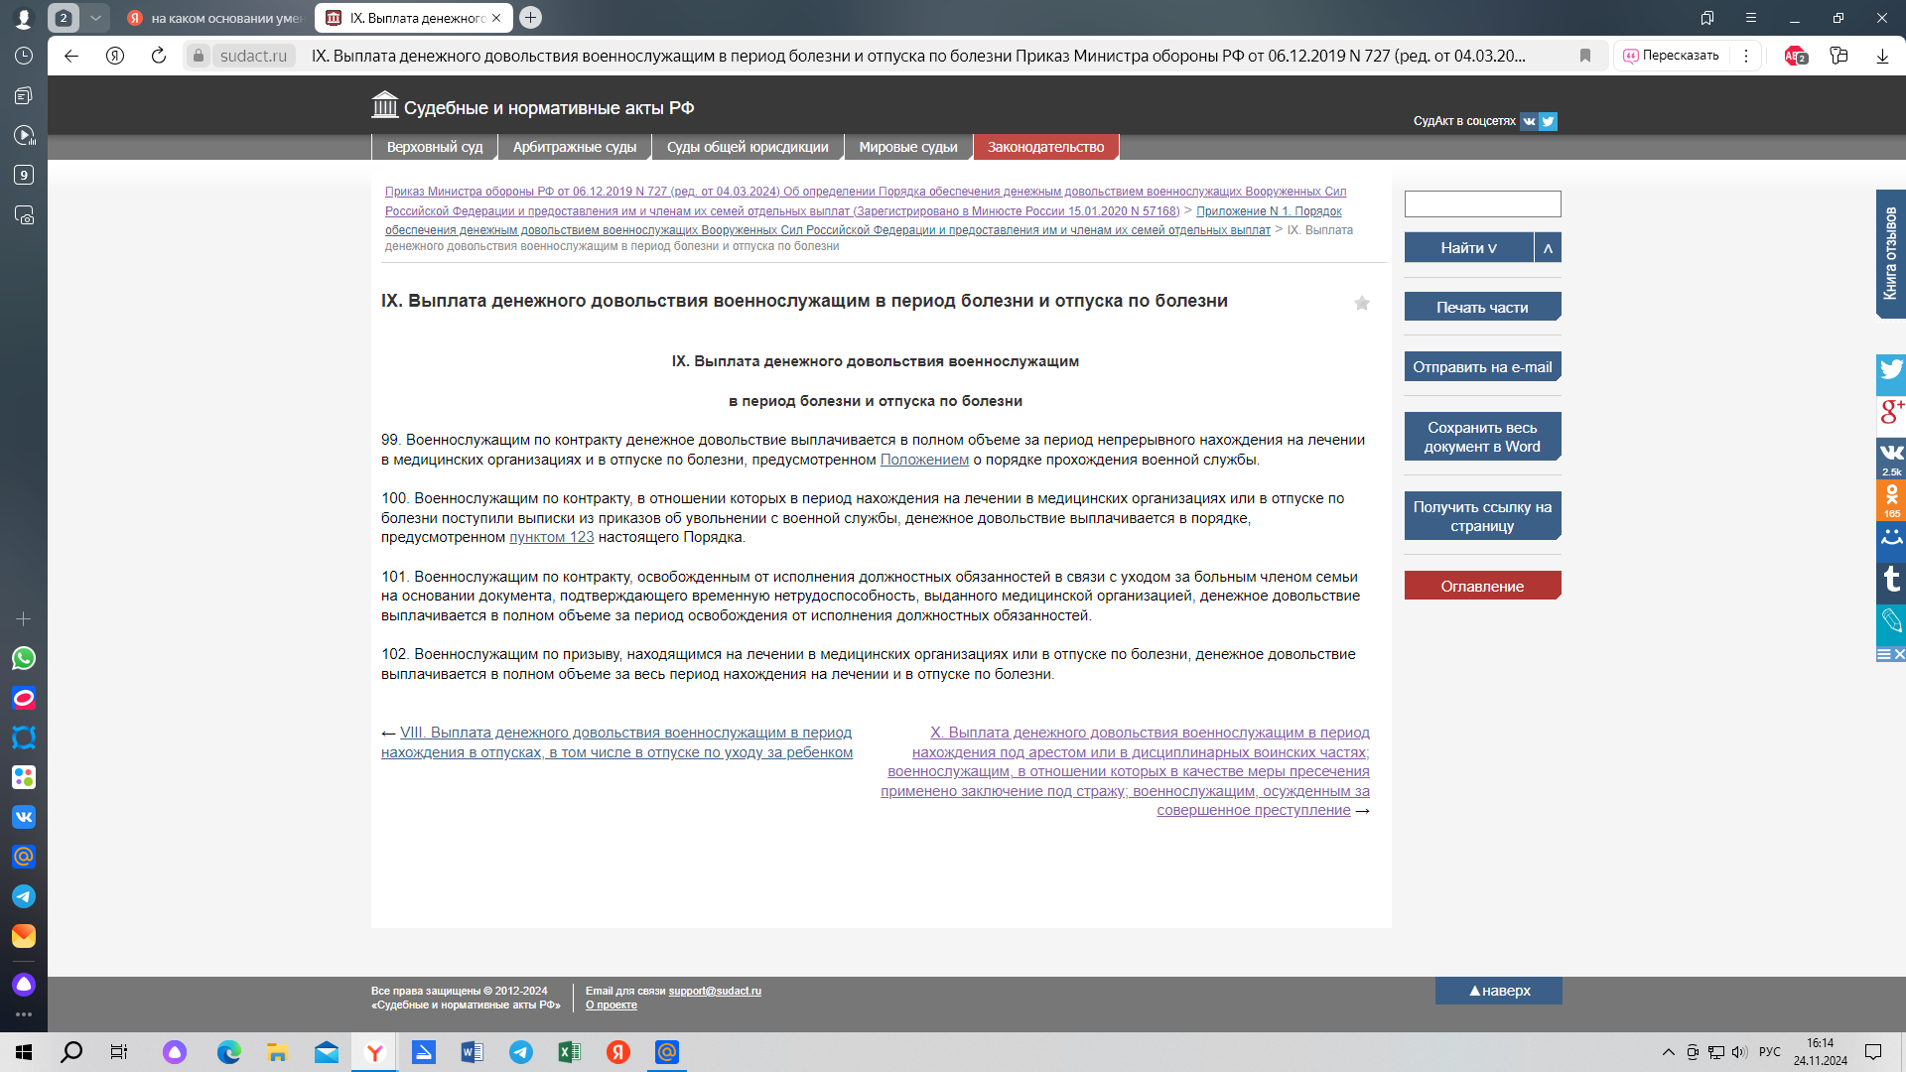Toggle РУС keyboard language indicator
Viewport: 1906px width, 1072px height.
point(1770,1052)
